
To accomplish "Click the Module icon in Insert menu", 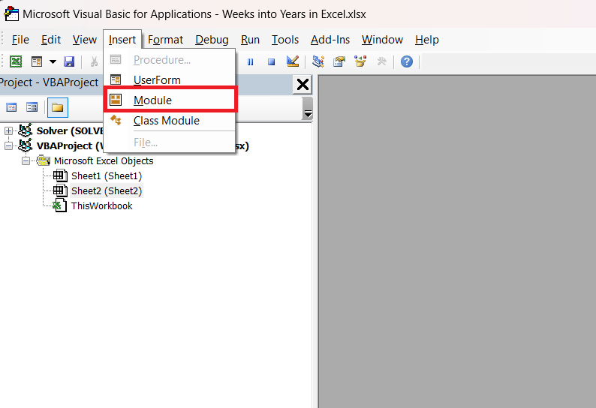I will (x=116, y=100).
